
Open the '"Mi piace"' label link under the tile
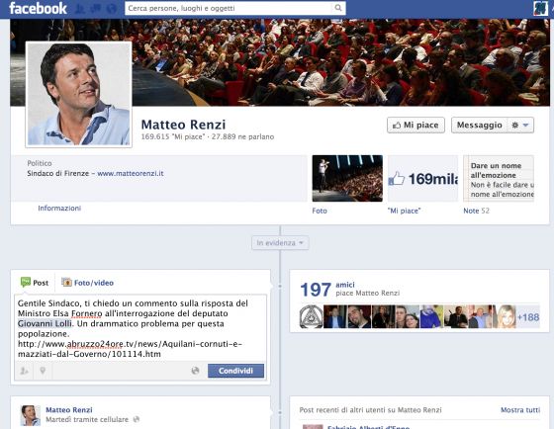(x=404, y=211)
